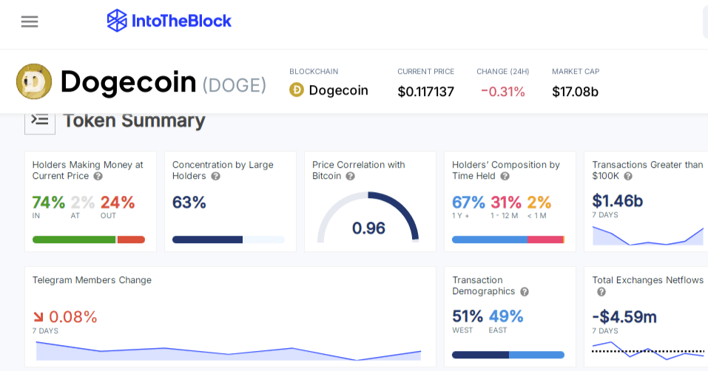Click the current price $0.117137

426,92
